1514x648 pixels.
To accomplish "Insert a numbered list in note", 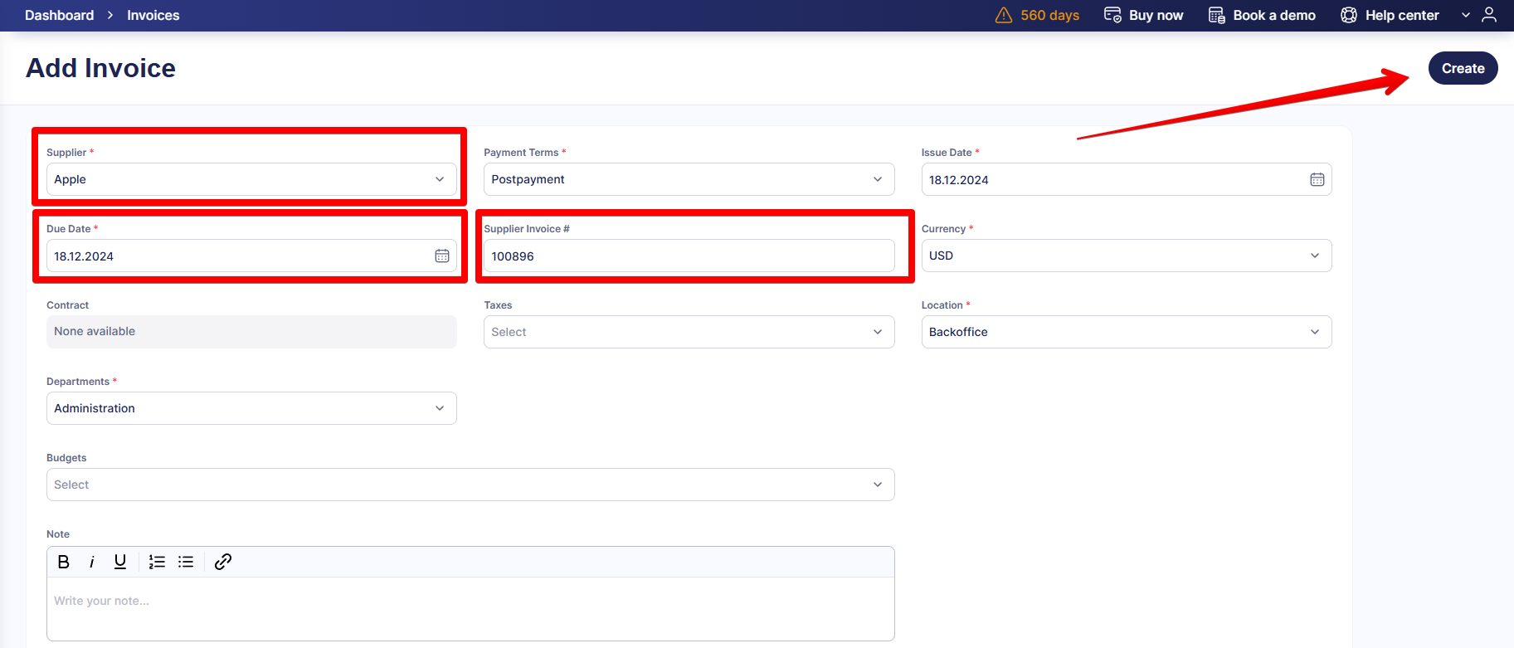I will tap(157, 562).
